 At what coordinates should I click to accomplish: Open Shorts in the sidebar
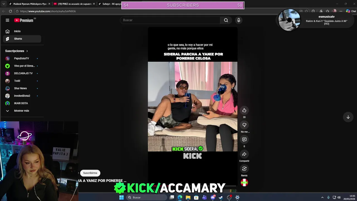[22, 39]
